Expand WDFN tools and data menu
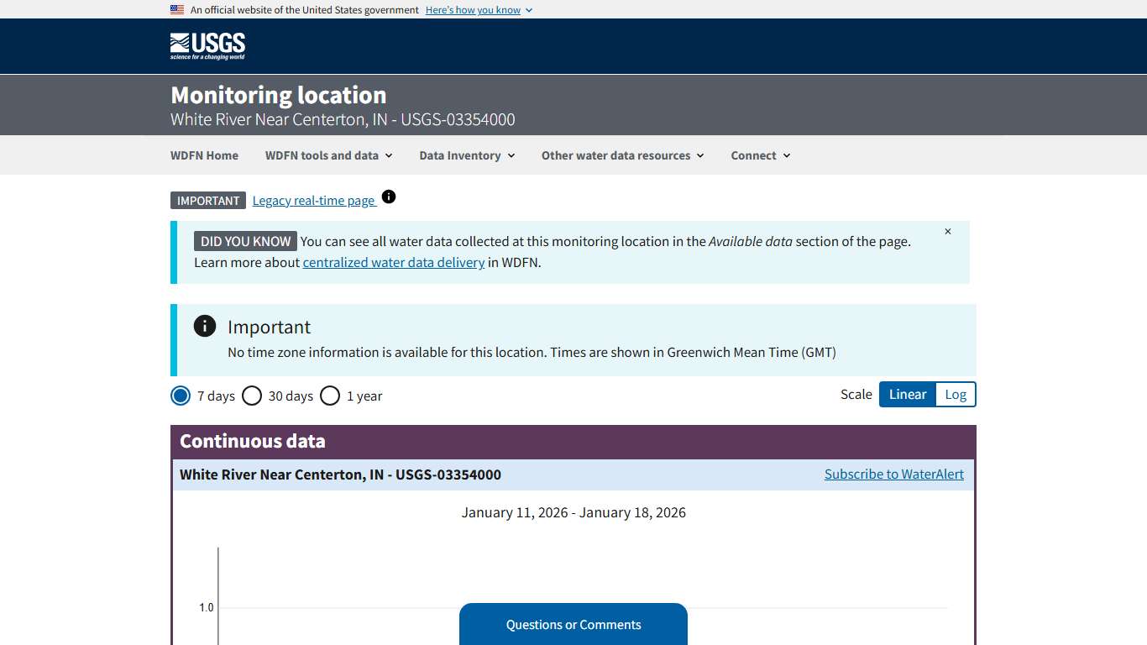The height and width of the screenshot is (645, 1147). click(328, 155)
